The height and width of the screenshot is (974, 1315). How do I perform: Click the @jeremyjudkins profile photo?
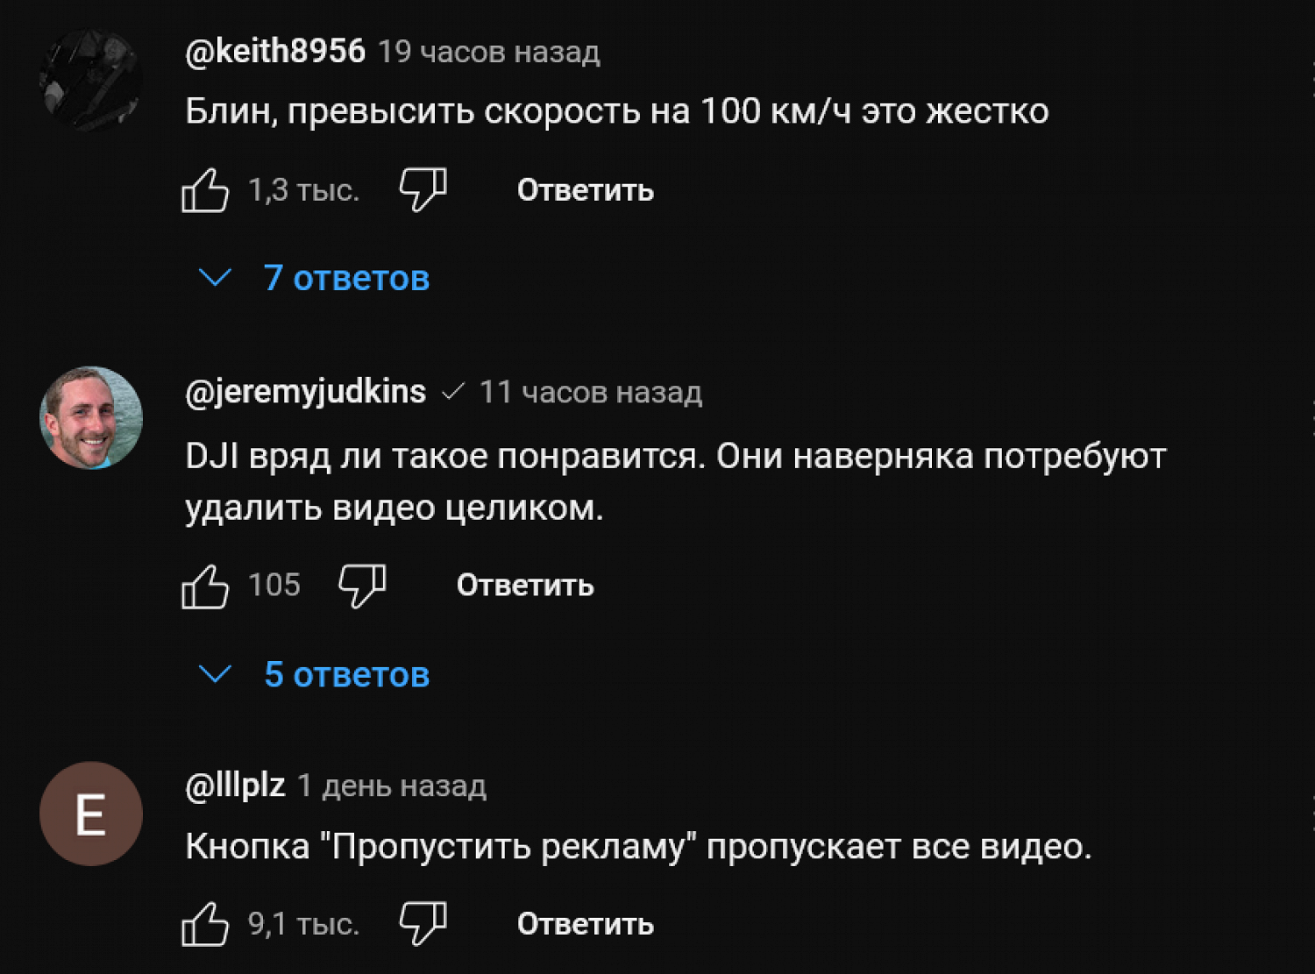[90, 417]
